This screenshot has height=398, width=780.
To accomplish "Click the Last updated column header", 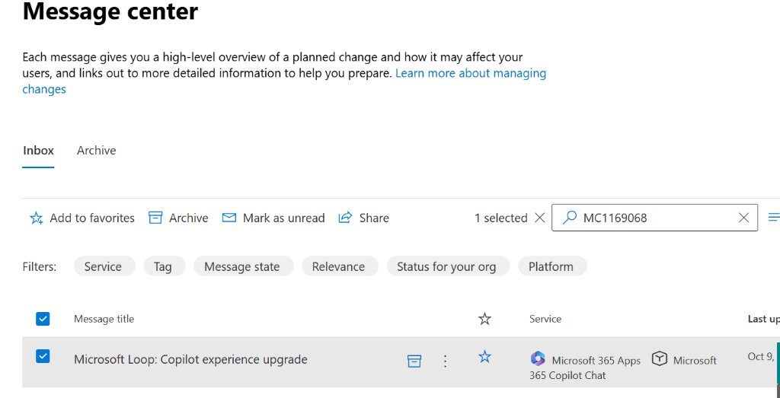I will coord(763,319).
